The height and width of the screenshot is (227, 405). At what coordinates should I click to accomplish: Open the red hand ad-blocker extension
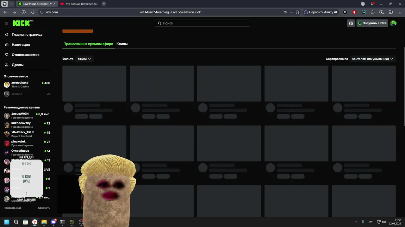point(354,12)
